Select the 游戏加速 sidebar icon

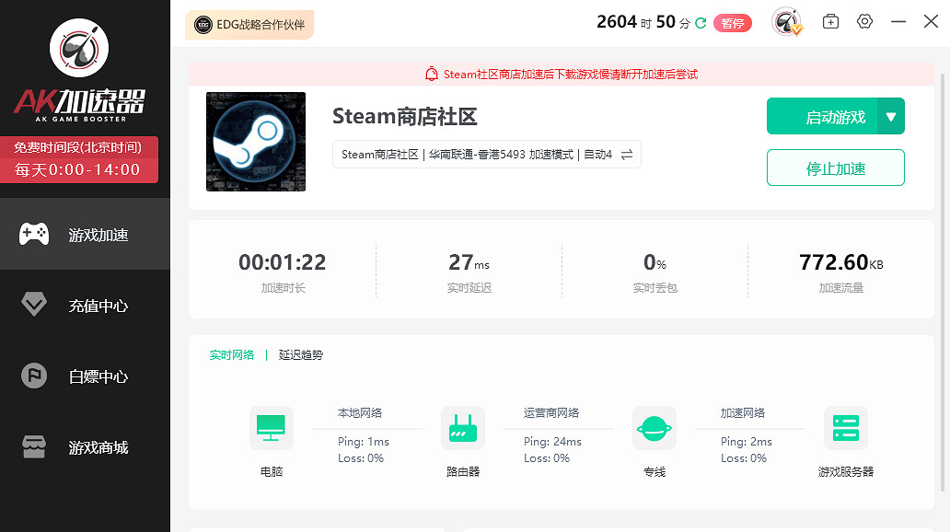point(34,234)
